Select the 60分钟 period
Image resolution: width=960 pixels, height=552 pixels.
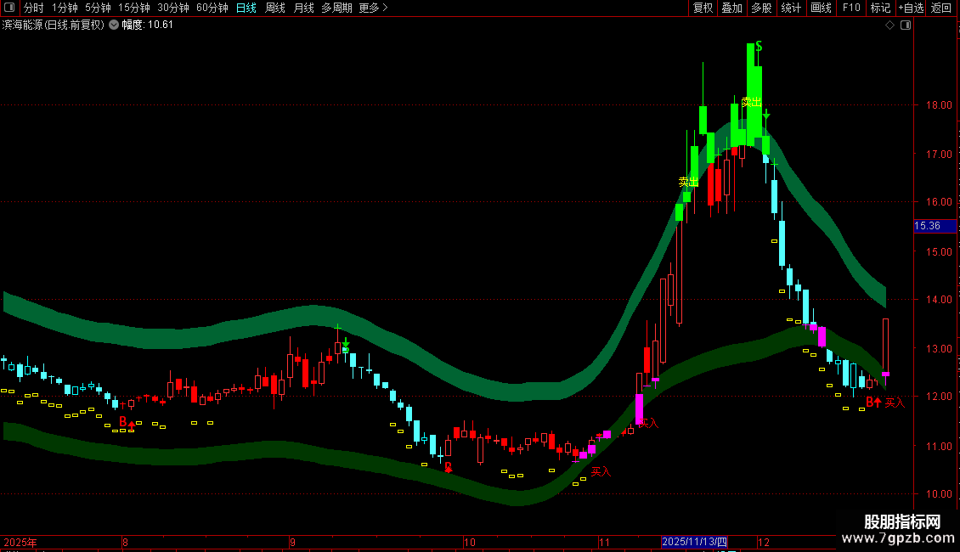[212, 8]
